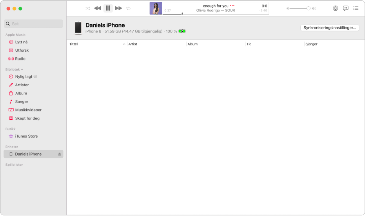Image resolution: width=365 pixels, height=216 pixels.
Task: Click the Søk search field
Action: (x=34, y=24)
